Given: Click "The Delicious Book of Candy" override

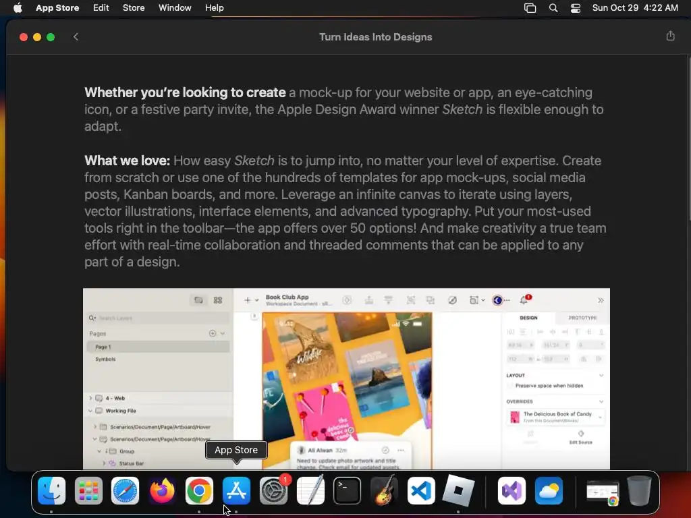Looking at the screenshot, I should pos(556,417).
